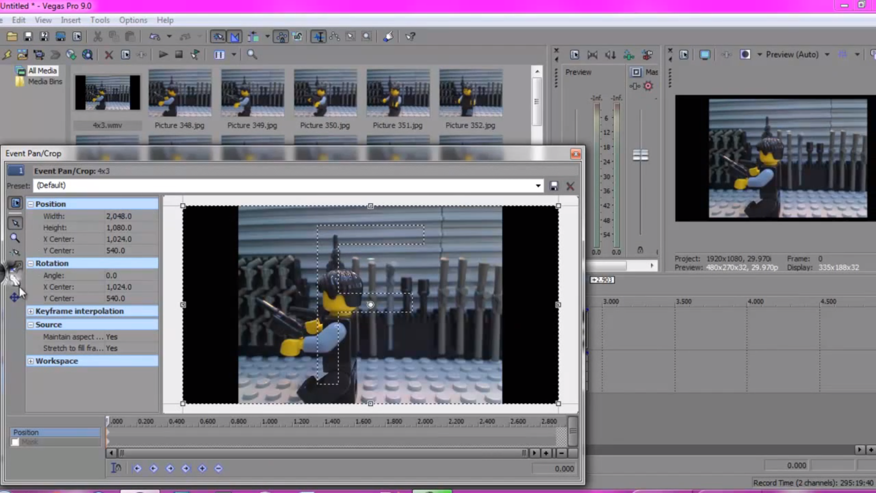Drag the timeline position scrollbar
The image size is (876, 493).
point(121,453)
